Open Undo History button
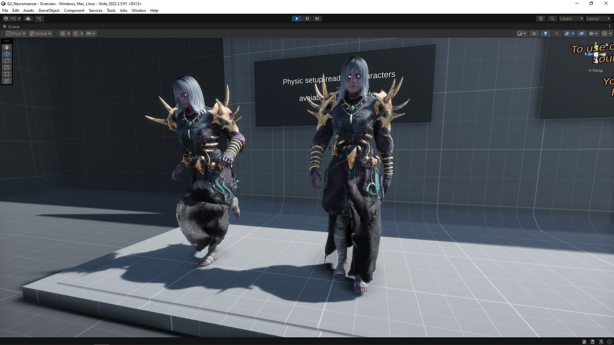The image size is (614, 345). pos(541,18)
